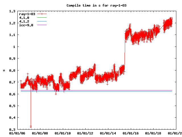Pick the blue 4.1.2 legend line sample
The height and width of the screenshot is (137, 182).
pos(42,21)
